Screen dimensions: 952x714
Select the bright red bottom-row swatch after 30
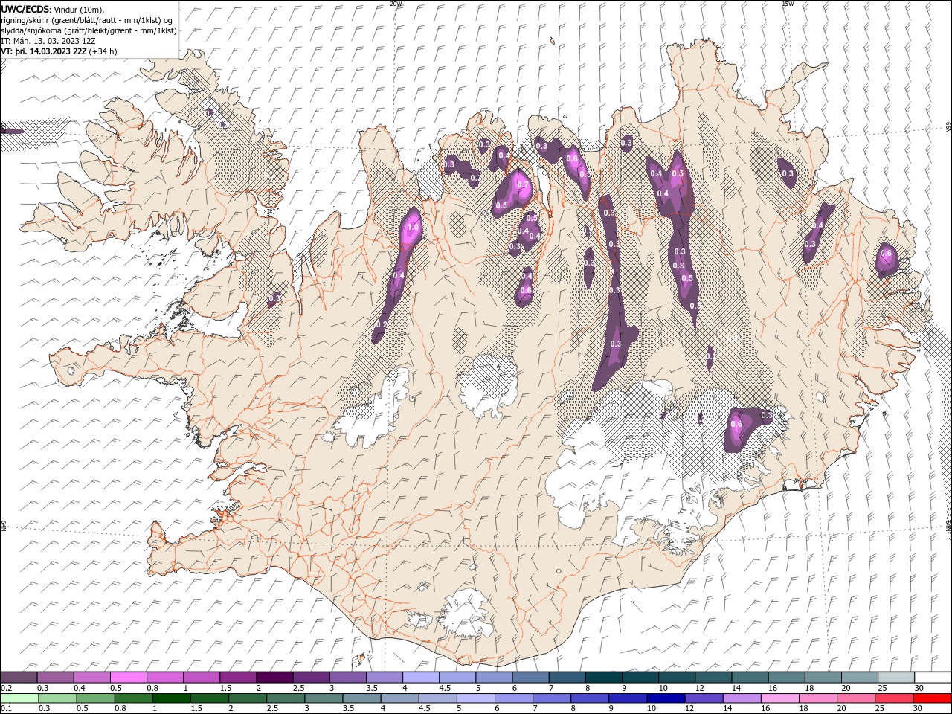coord(932,698)
